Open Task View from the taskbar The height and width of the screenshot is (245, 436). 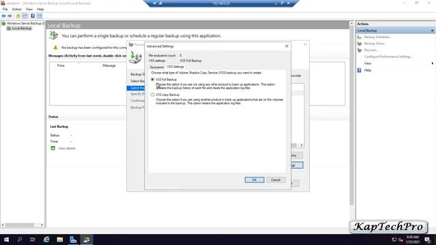tap(33, 240)
